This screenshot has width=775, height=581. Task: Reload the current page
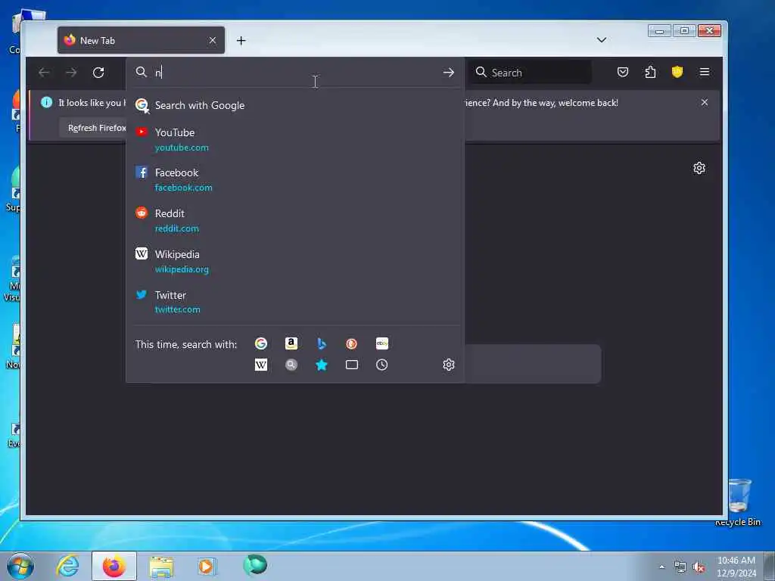click(98, 73)
